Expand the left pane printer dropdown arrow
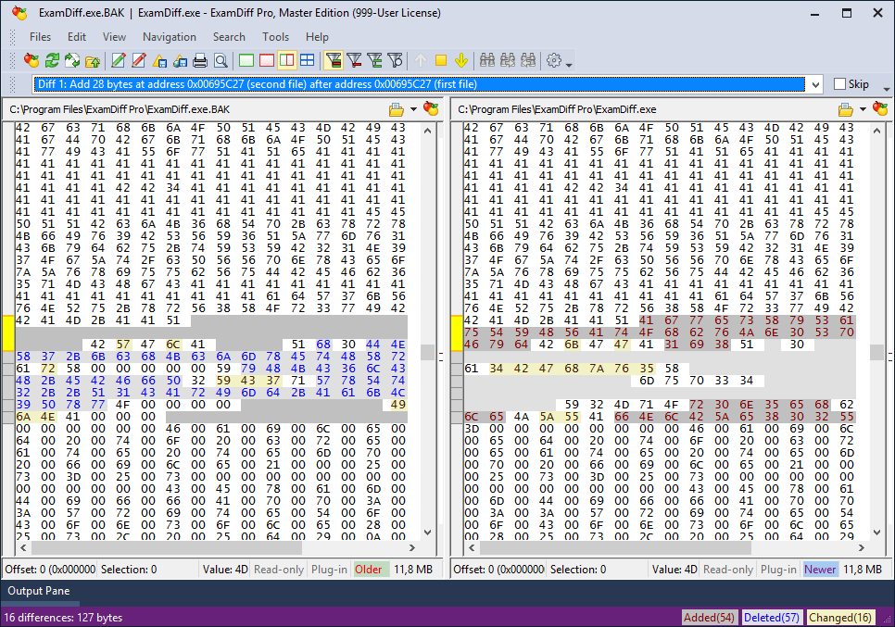Viewport: 895px width, 627px height. 411,108
